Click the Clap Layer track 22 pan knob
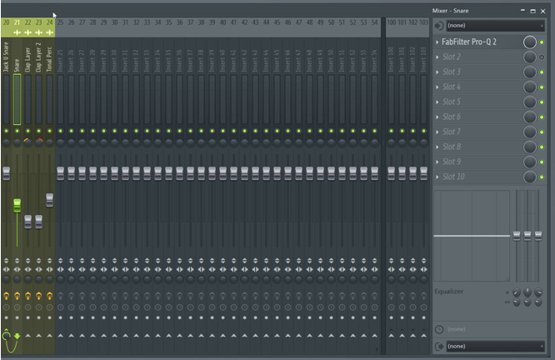This screenshot has height=360, width=555. (x=28, y=142)
